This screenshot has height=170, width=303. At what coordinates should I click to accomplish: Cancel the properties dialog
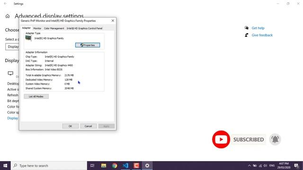[x=89, y=126]
